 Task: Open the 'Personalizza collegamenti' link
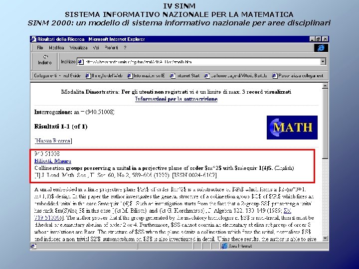coord(301,76)
